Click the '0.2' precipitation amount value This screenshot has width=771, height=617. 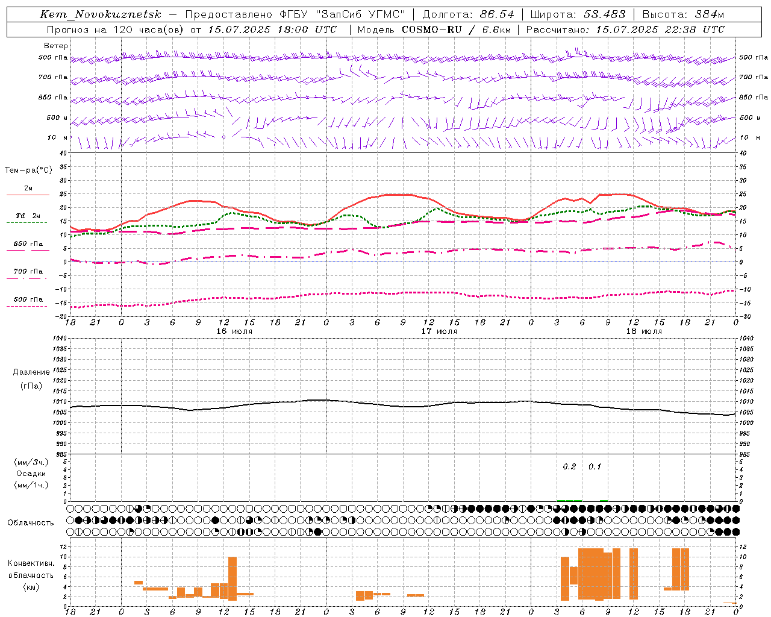[x=569, y=466]
